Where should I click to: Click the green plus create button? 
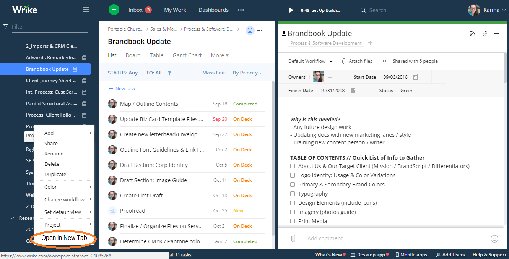click(x=114, y=10)
